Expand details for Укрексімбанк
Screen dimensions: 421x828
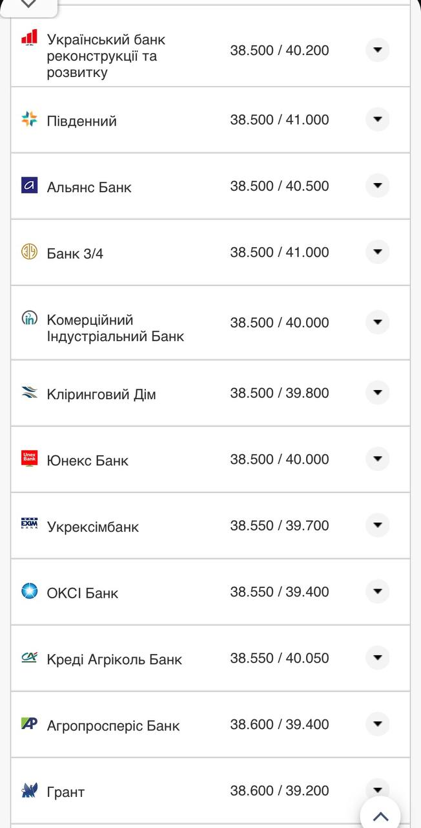tap(377, 525)
